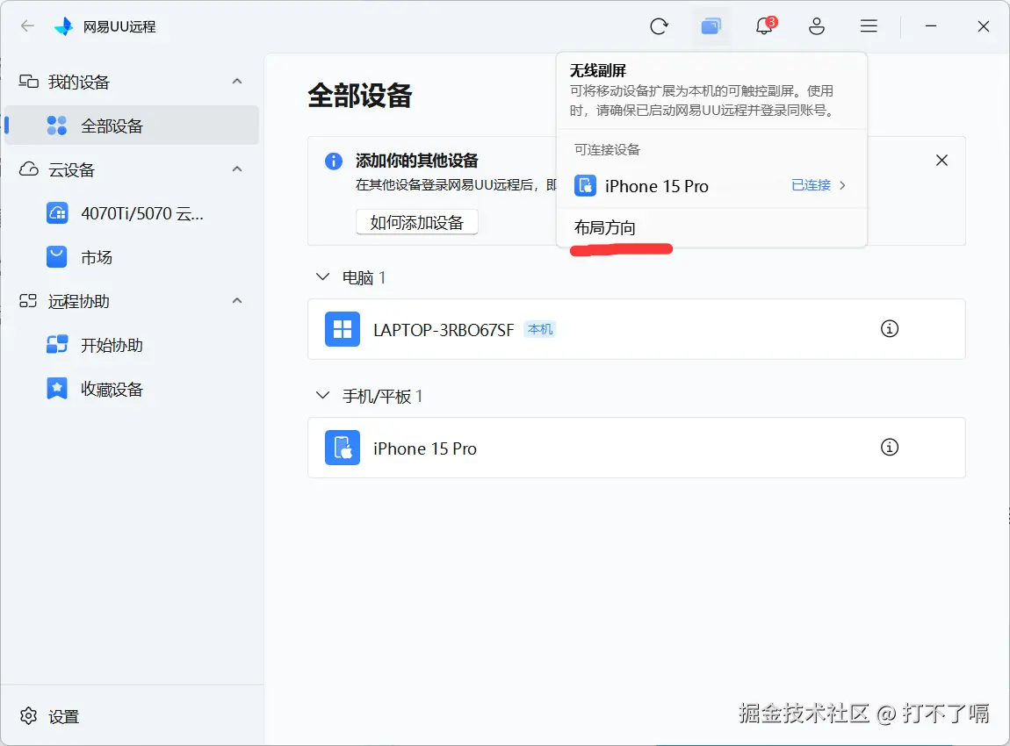Refresh the device list

click(x=659, y=26)
